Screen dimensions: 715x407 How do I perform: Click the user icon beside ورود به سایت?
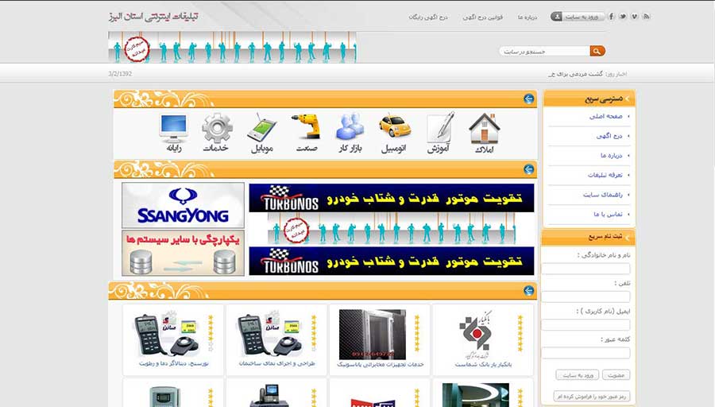556,17
